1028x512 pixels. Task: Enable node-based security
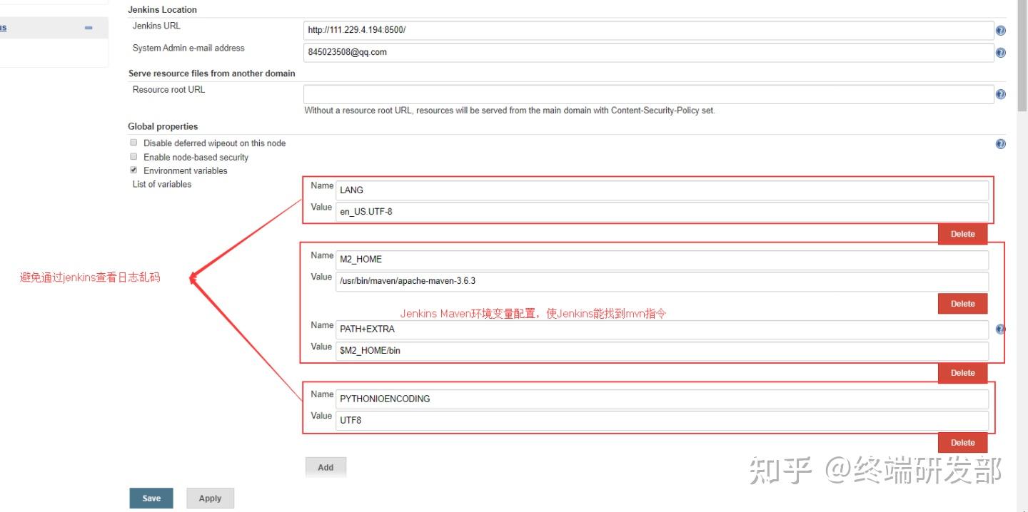coord(133,156)
